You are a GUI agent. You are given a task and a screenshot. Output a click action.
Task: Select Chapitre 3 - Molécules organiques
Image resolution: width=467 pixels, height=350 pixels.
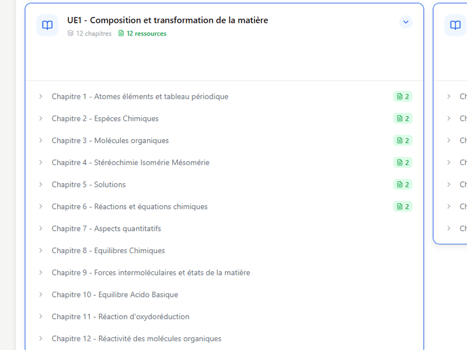110,141
